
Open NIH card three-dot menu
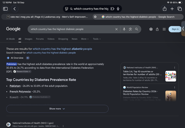tap(175, 68)
